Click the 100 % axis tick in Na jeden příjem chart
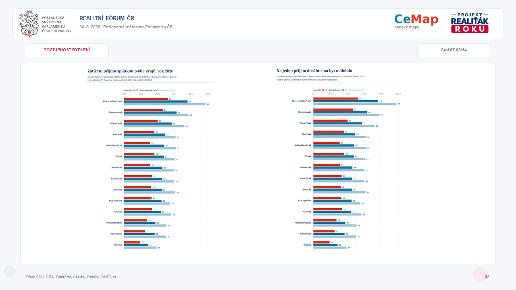 [x=399, y=94]
